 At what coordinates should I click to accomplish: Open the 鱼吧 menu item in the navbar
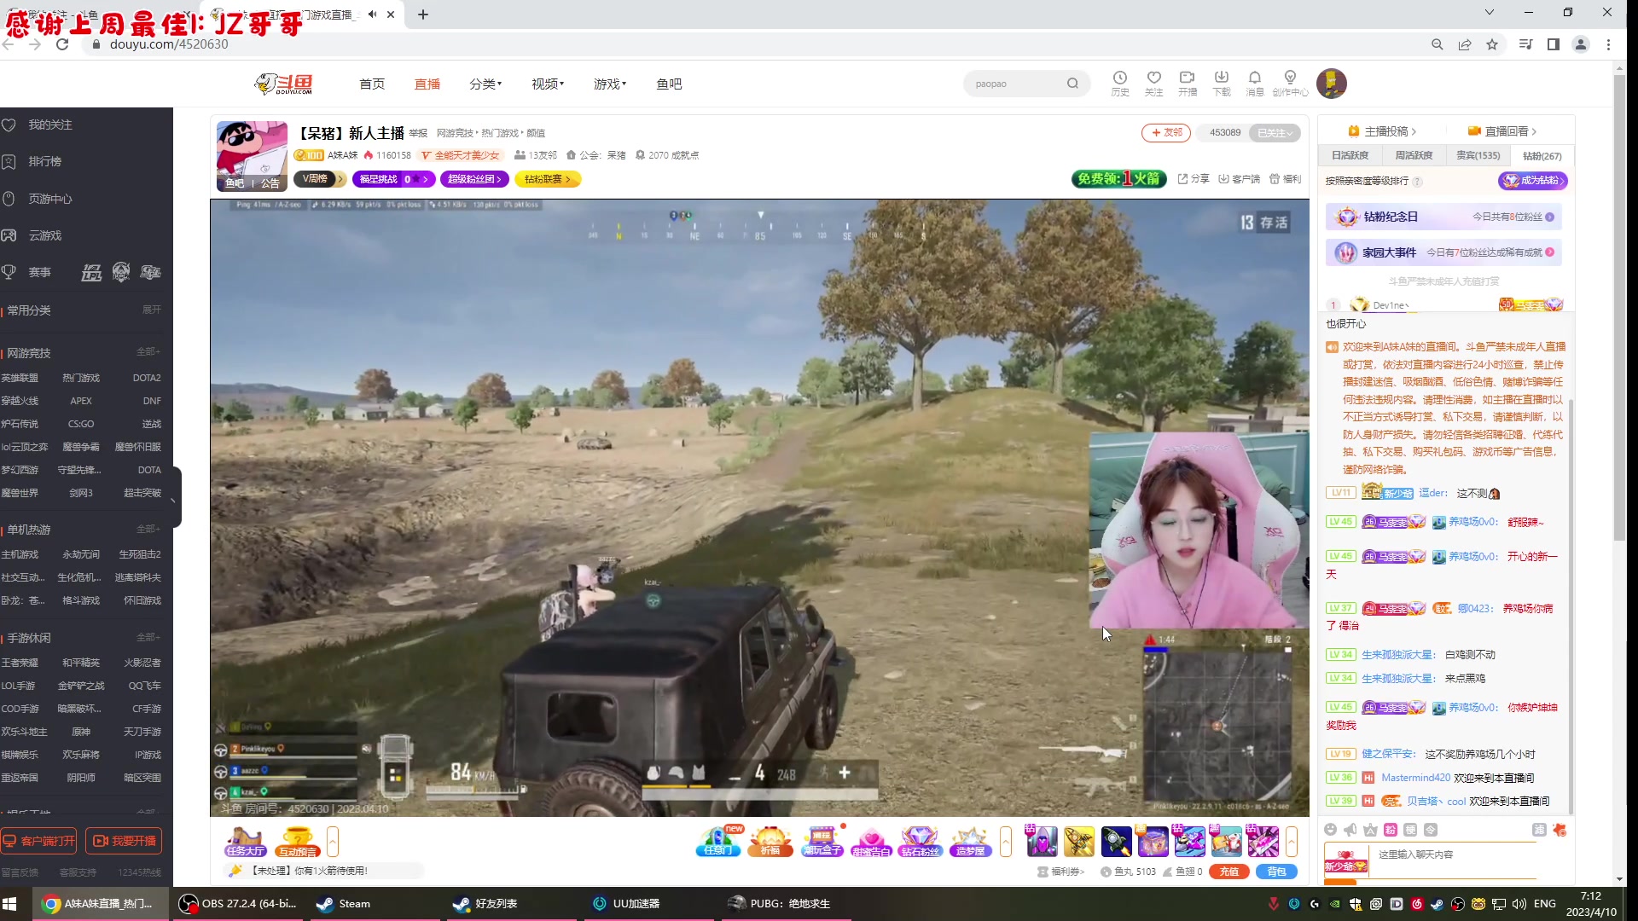click(669, 84)
